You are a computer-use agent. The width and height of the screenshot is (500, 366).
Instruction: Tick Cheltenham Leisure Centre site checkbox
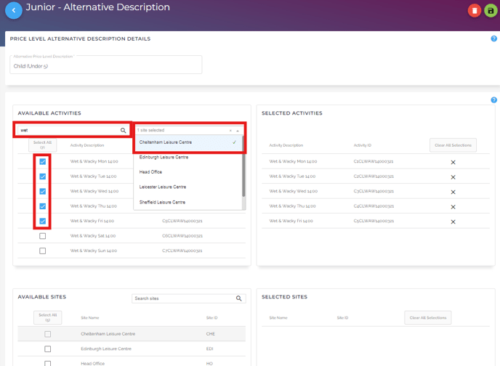47,334
